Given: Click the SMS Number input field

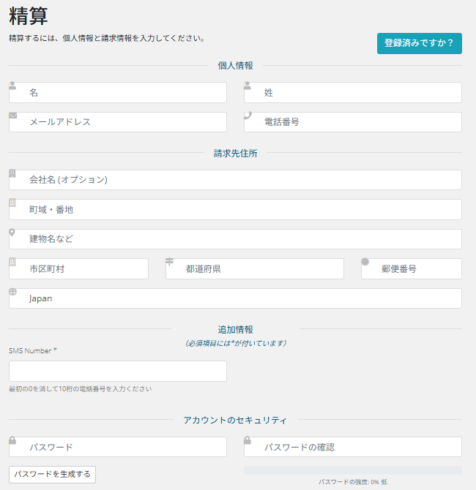Looking at the screenshot, I should click(x=118, y=371).
